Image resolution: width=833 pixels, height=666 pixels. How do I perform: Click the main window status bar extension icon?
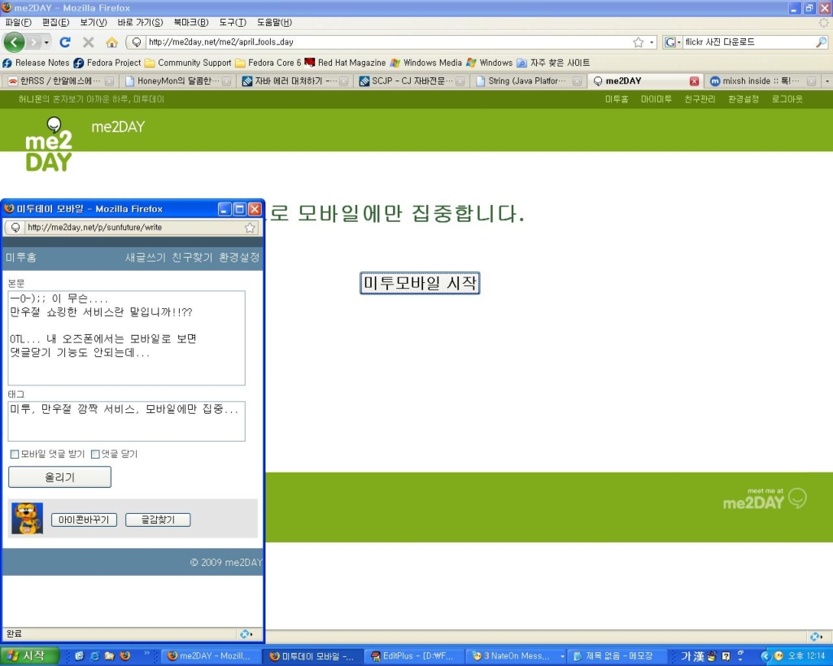click(815, 636)
